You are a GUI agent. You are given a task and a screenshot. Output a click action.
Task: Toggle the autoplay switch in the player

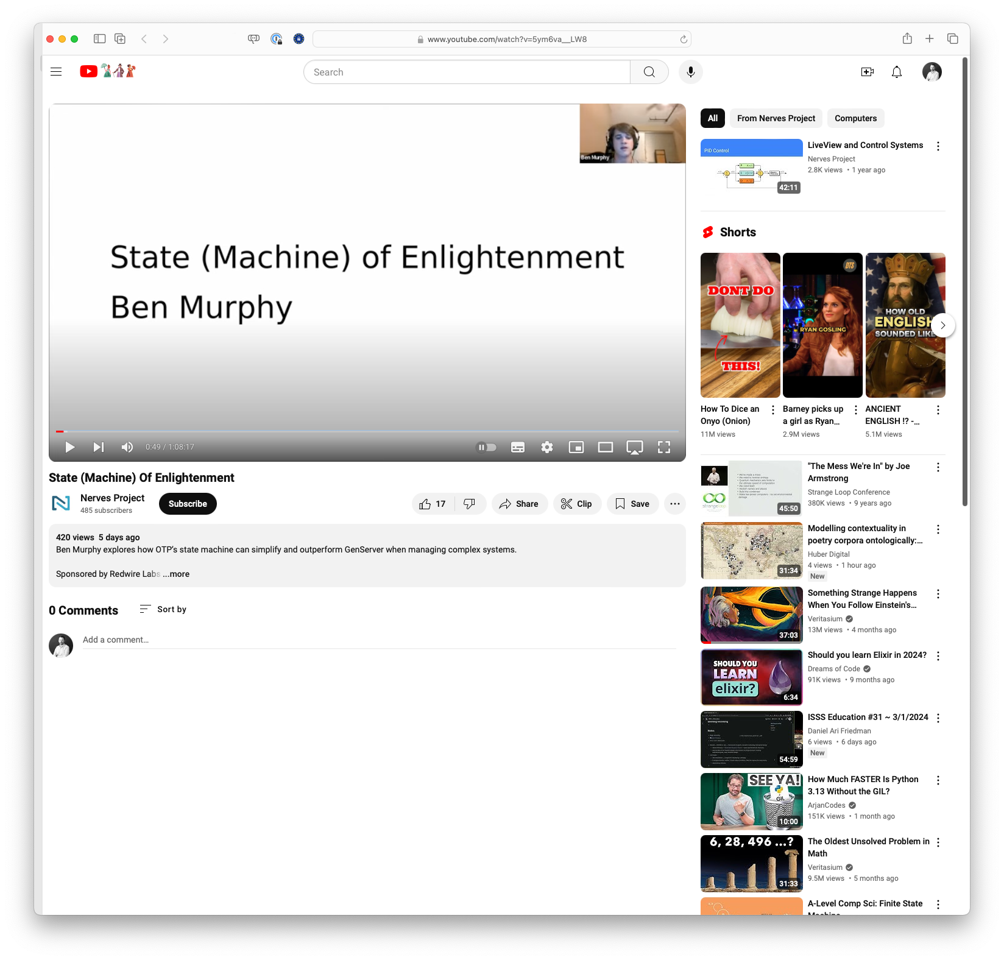pyautogui.click(x=486, y=446)
